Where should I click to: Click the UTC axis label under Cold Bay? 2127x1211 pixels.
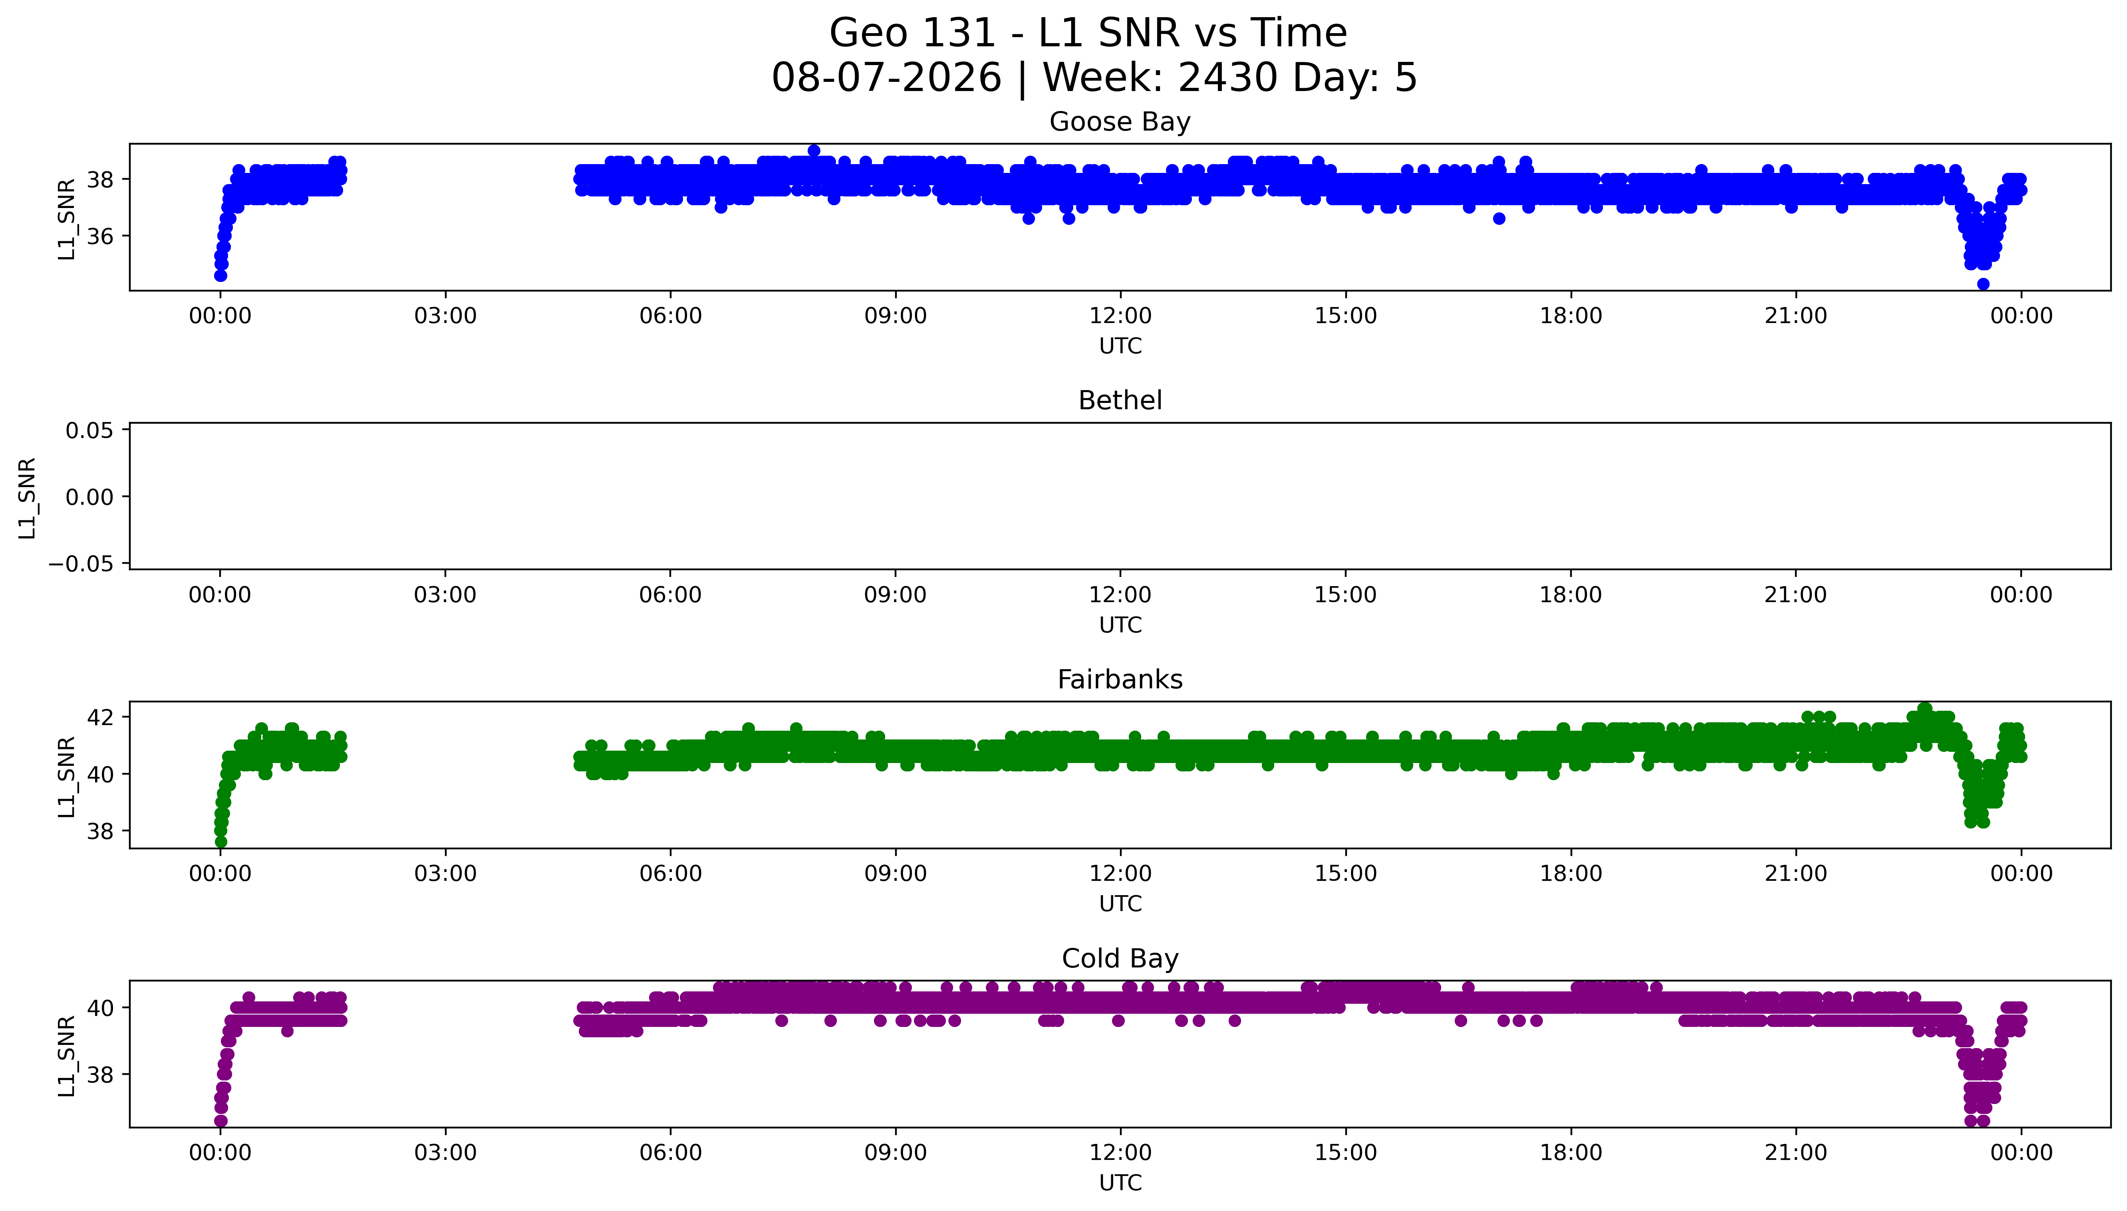[x=1120, y=1183]
